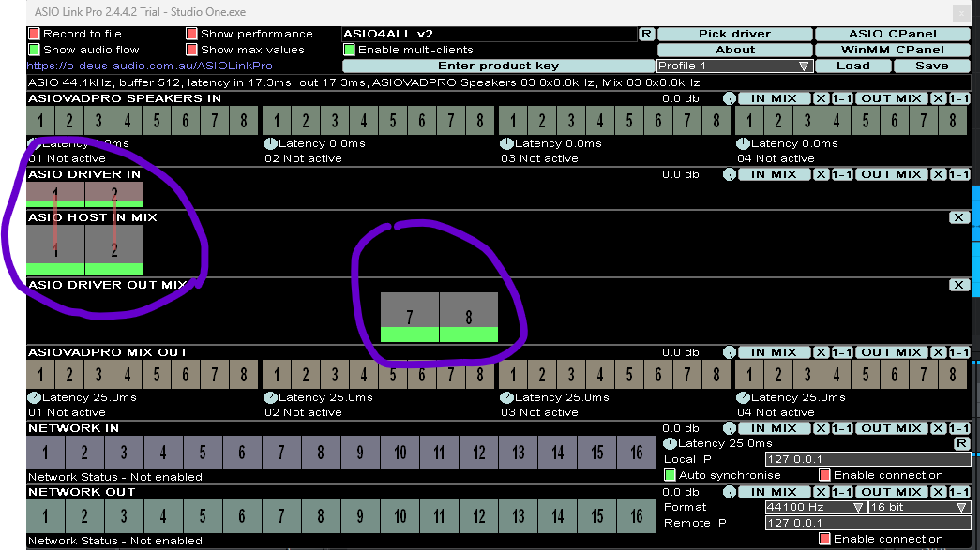Click the 25.0ms latency knob for Mix Out 04
The width and height of the screenshot is (980, 550).
743,397
